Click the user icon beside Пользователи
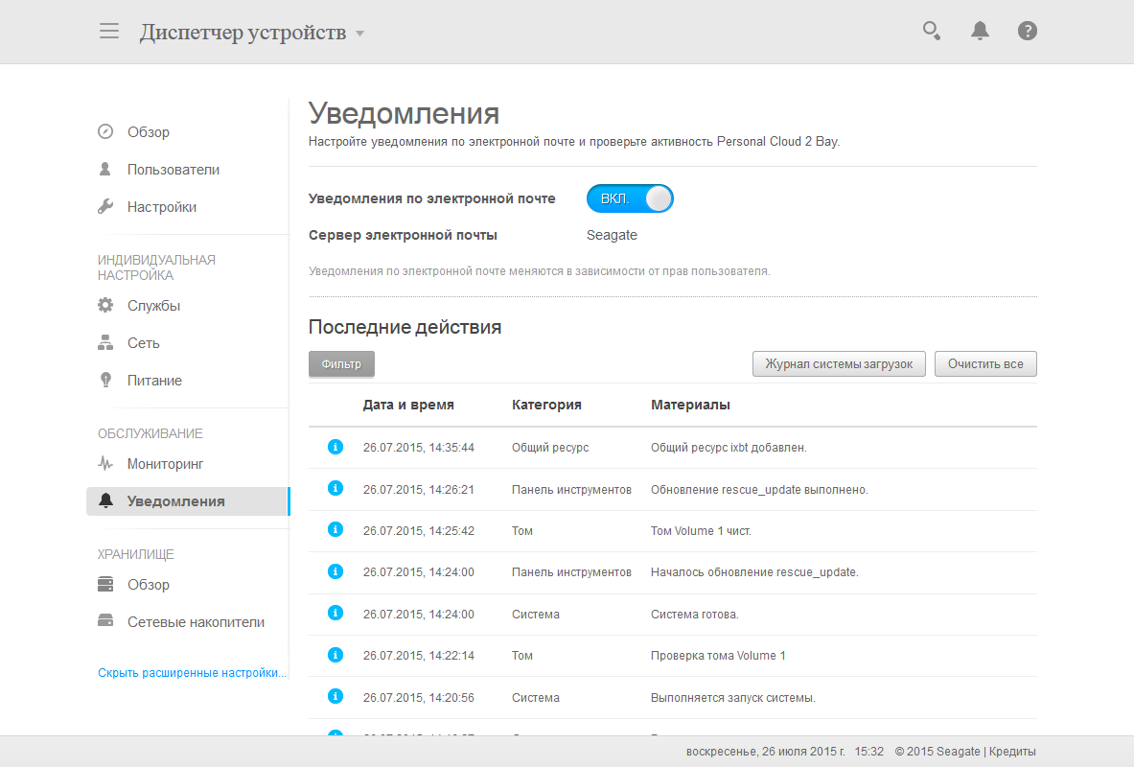 click(105, 170)
